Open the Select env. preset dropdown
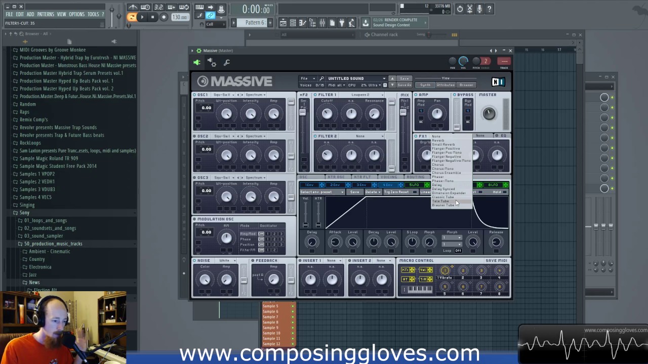Image resolution: width=648 pixels, height=364 pixels. pyautogui.click(x=322, y=193)
